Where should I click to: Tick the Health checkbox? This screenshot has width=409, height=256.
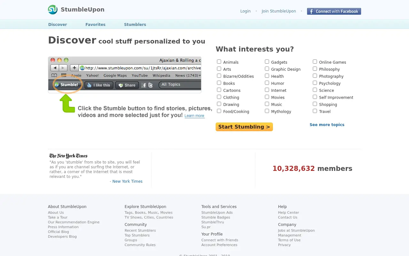click(267, 76)
